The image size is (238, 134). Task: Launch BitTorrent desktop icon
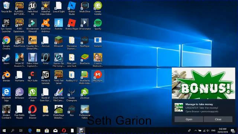19,93
